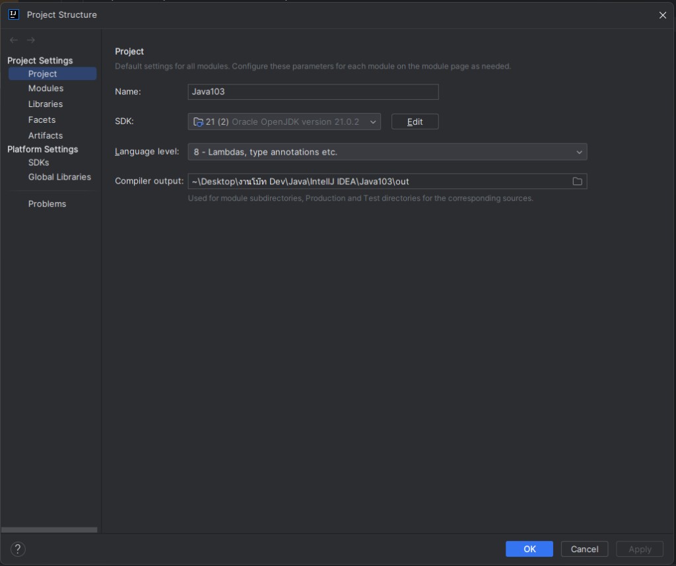Image resolution: width=676 pixels, height=566 pixels.
Task: Click the SDK folder icon in dropdown
Action: (x=198, y=122)
